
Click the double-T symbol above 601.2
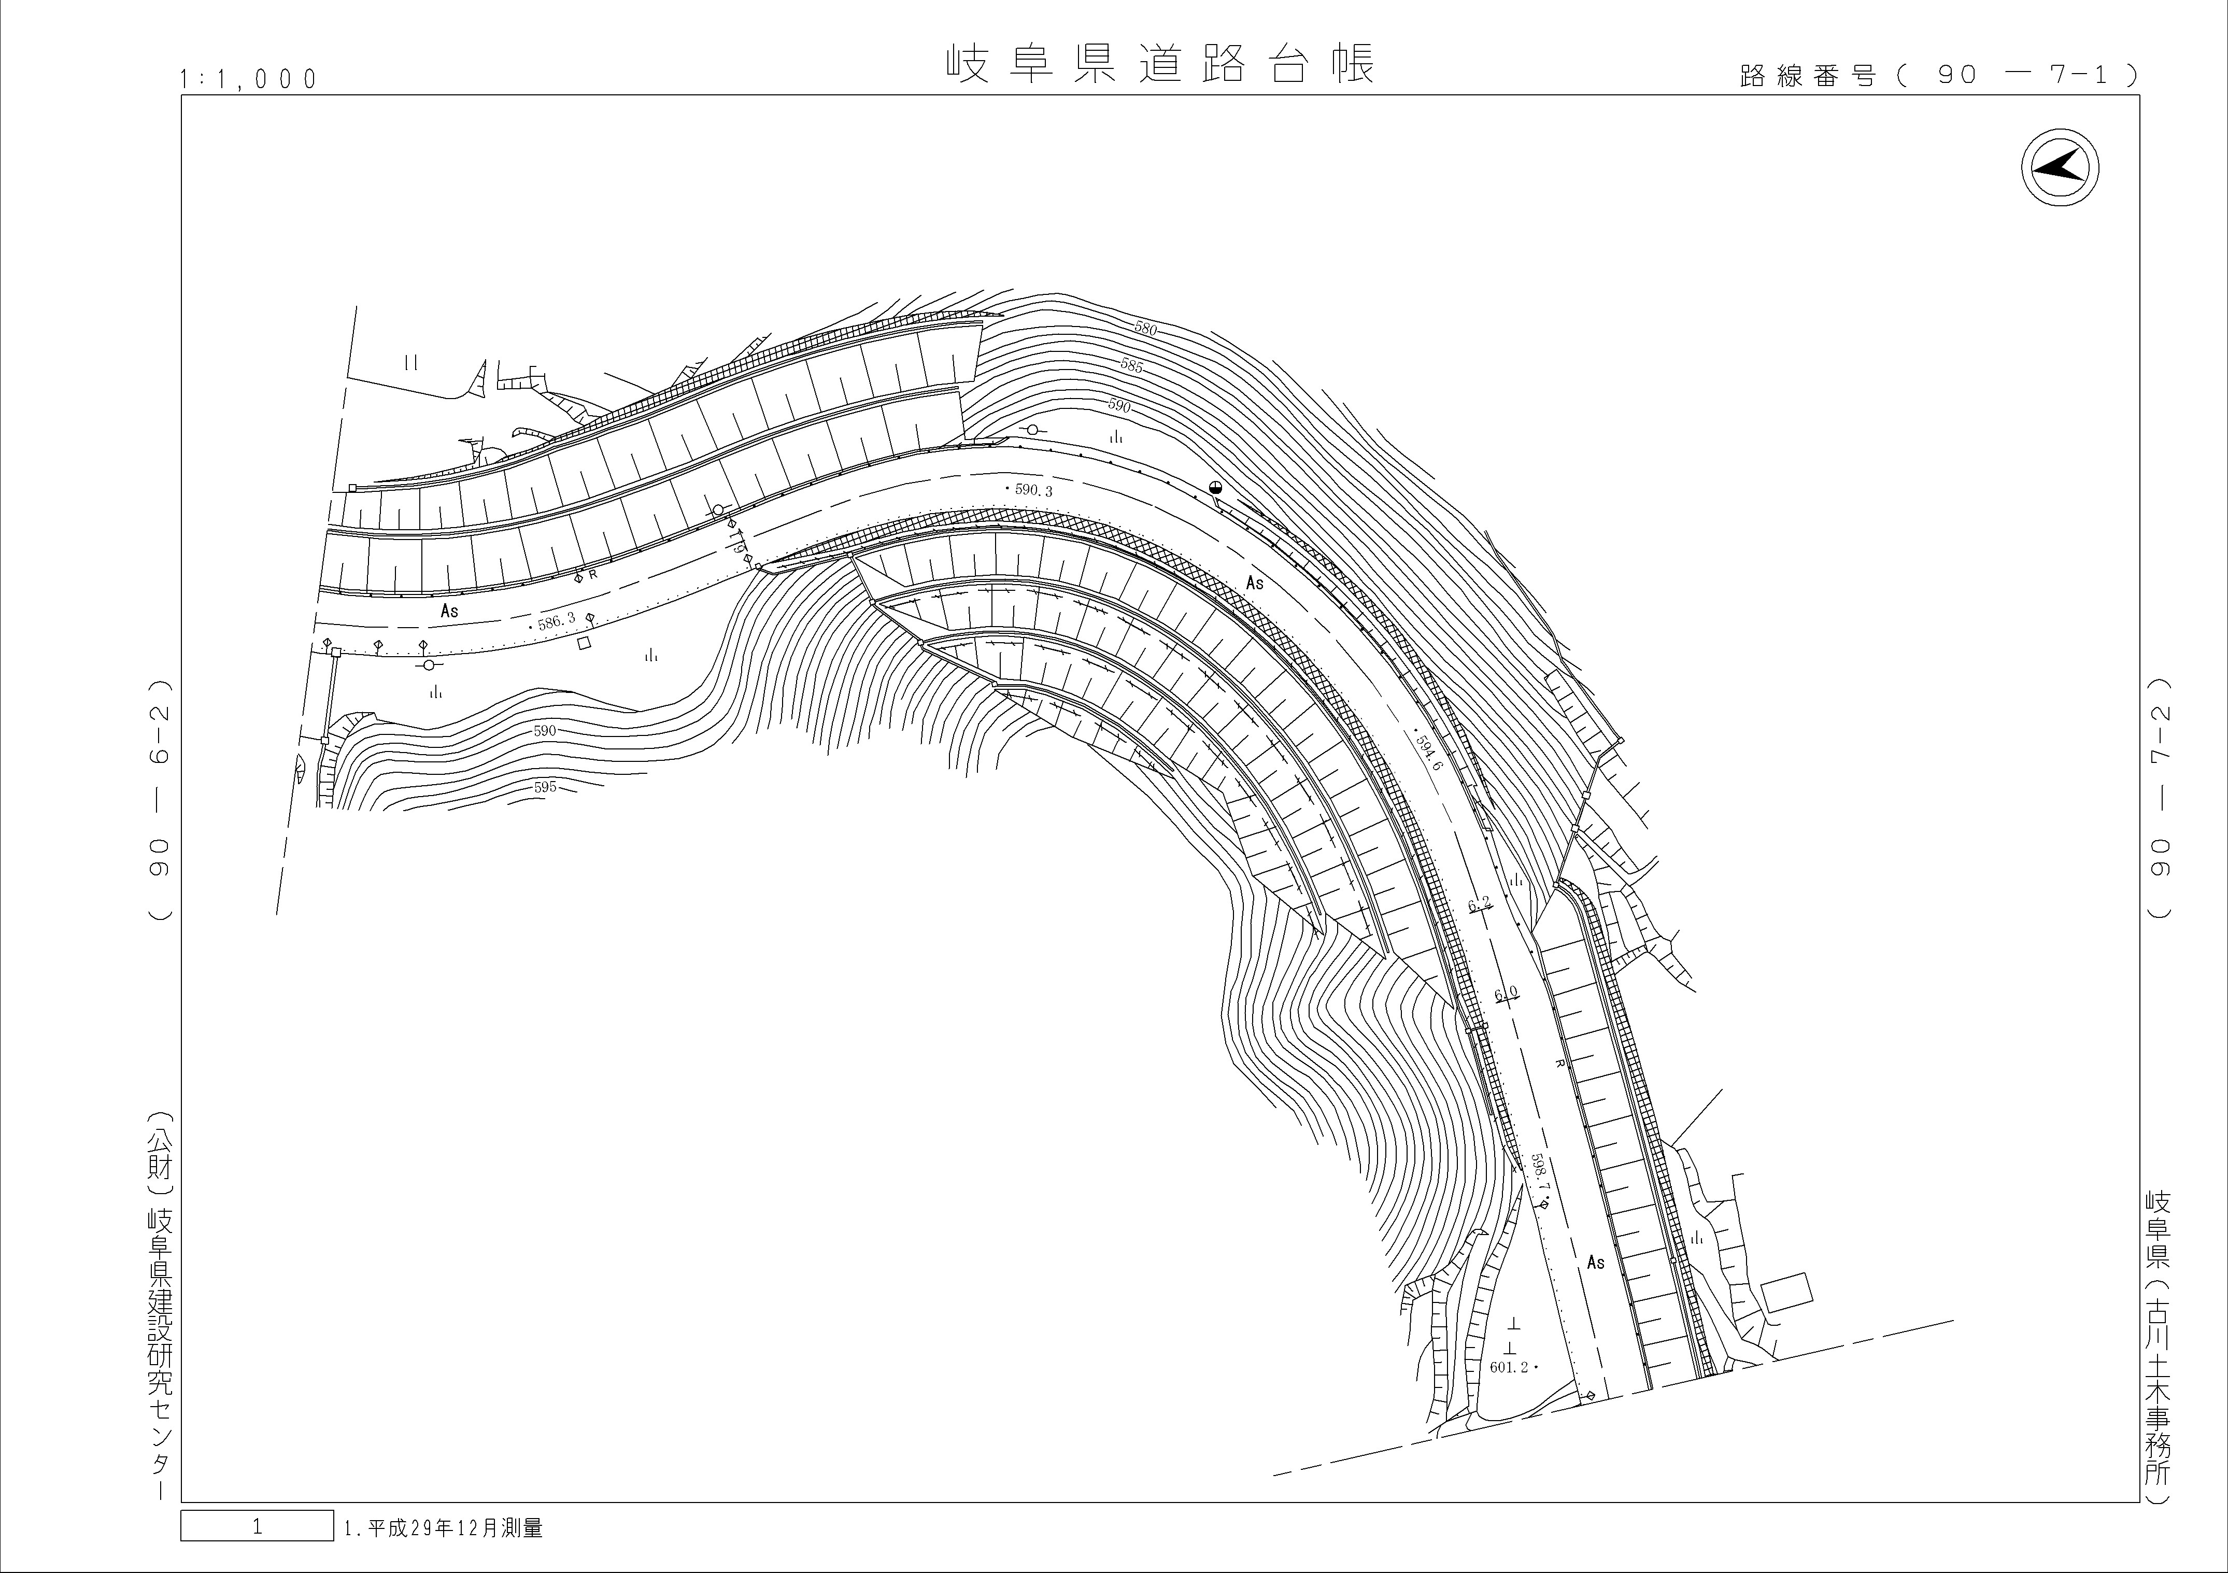tap(1512, 1337)
